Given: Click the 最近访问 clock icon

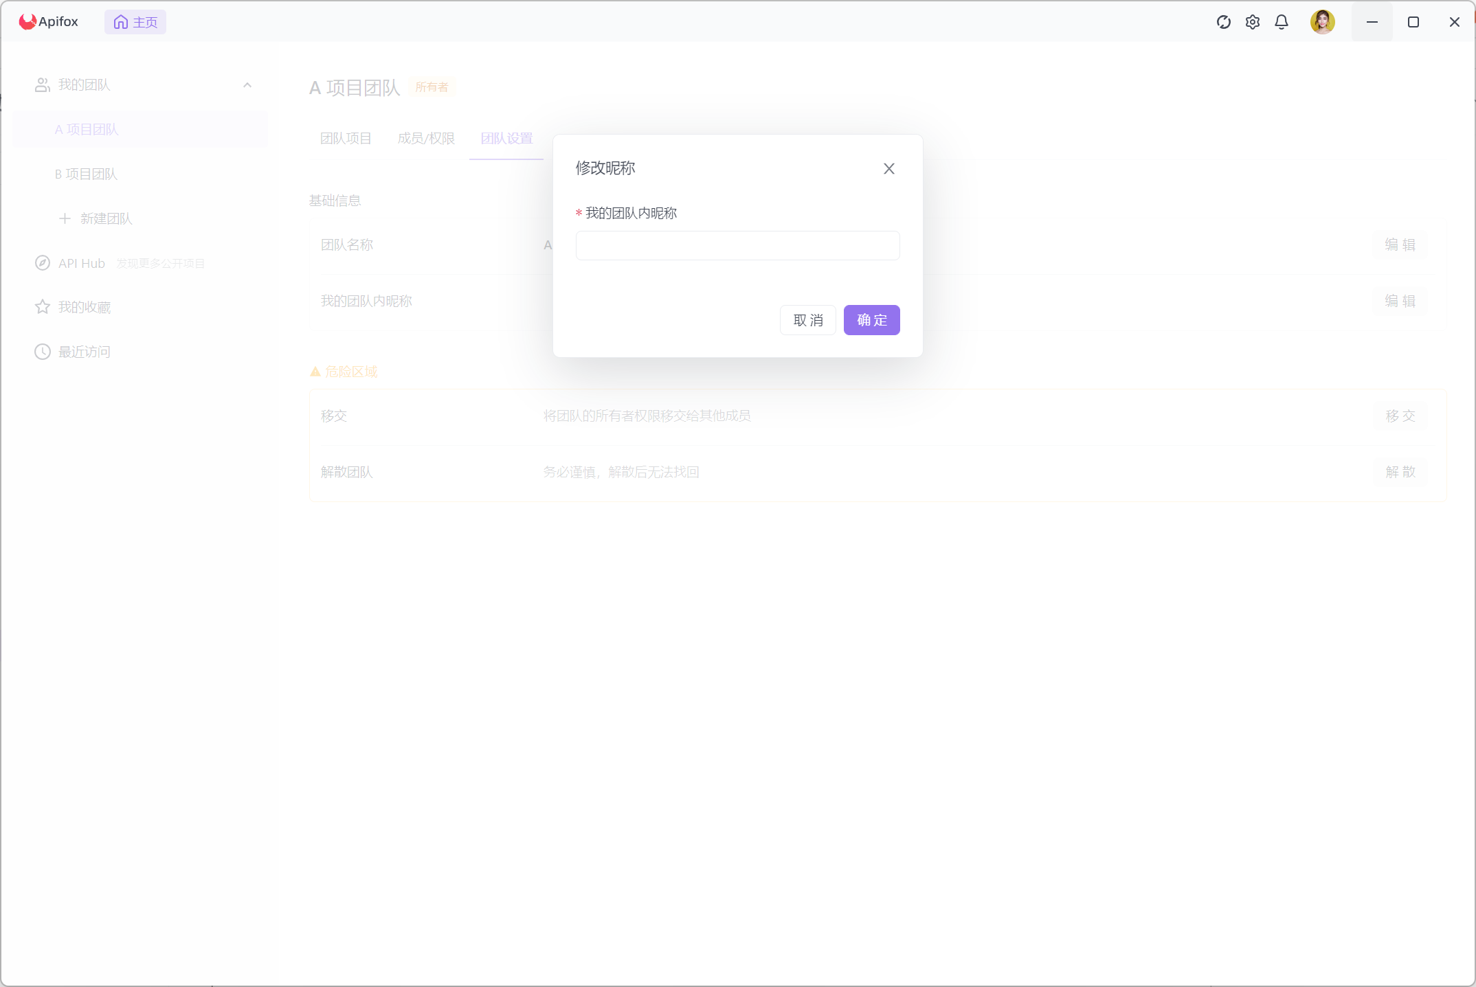Looking at the screenshot, I should pos(43,352).
